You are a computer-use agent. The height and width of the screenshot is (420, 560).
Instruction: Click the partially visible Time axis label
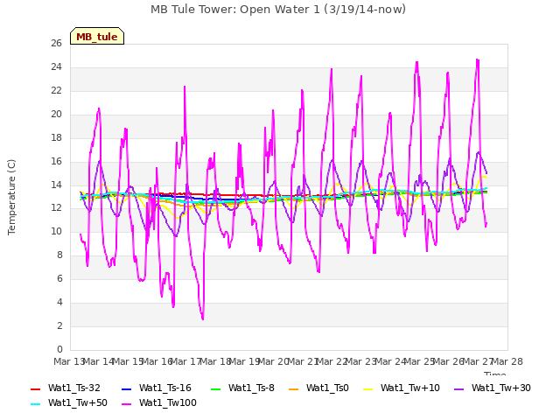pos(495,374)
